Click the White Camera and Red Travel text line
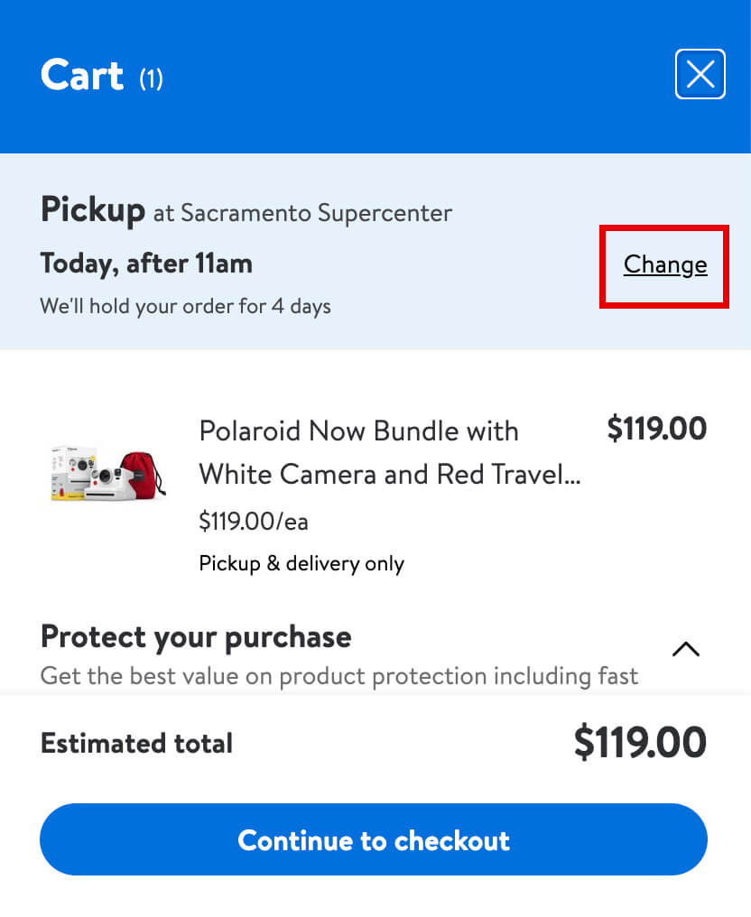The image size is (751, 917). (389, 474)
